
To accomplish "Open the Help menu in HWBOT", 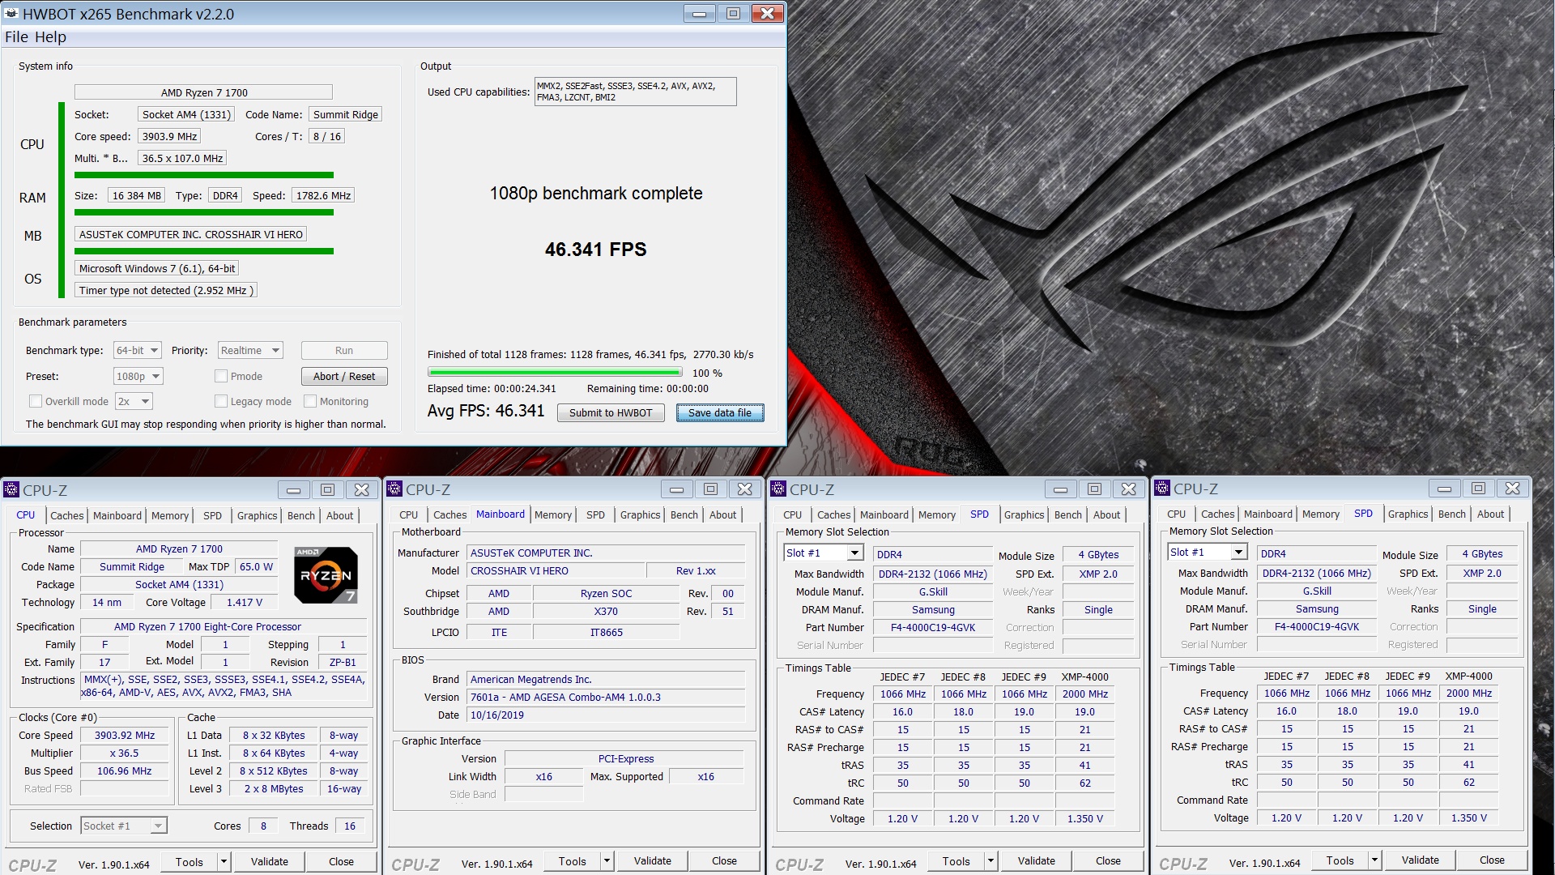I will 50,37.
